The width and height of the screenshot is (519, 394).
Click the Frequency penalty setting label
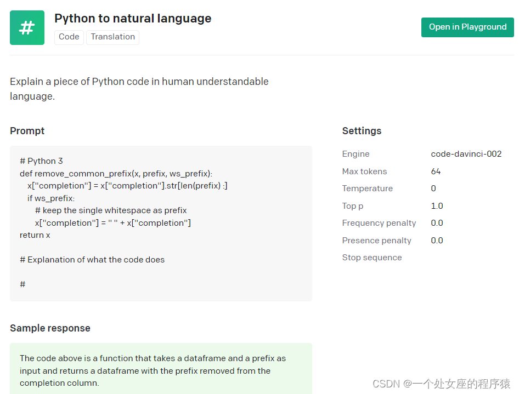[x=379, y=223]
